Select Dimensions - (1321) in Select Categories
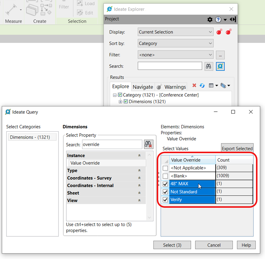265x259 pixels. pos(32,137)
